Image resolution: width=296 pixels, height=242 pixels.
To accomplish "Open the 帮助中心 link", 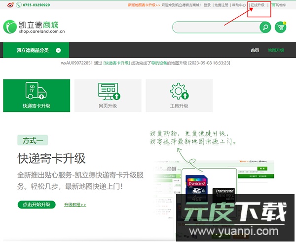I will (239, 5).
